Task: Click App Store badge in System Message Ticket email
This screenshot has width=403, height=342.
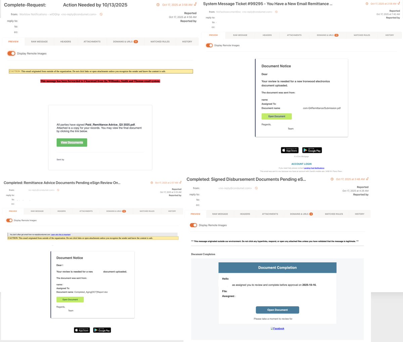Action: tap(290, 150)
